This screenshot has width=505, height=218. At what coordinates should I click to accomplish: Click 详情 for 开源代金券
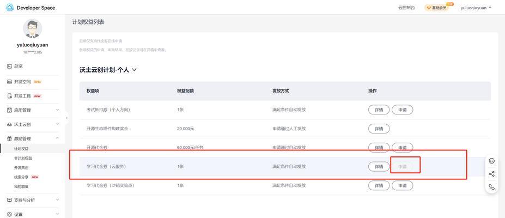click(x=379, y=148)
